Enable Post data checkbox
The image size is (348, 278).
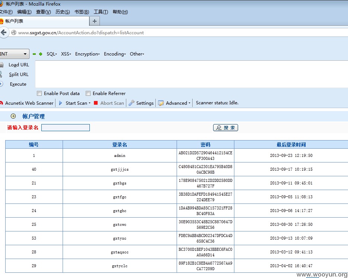pyautogui.click(x=39, y=94)
